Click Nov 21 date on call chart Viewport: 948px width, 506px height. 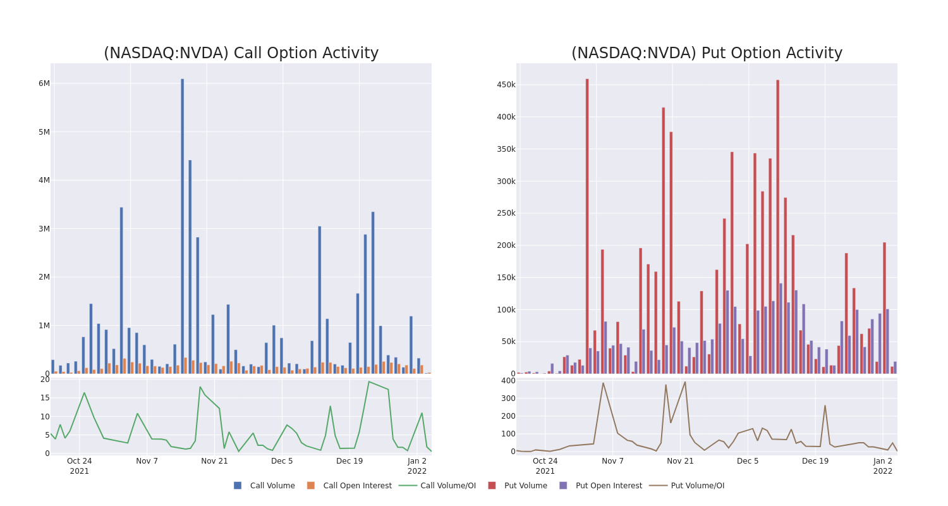pos(215,461)
